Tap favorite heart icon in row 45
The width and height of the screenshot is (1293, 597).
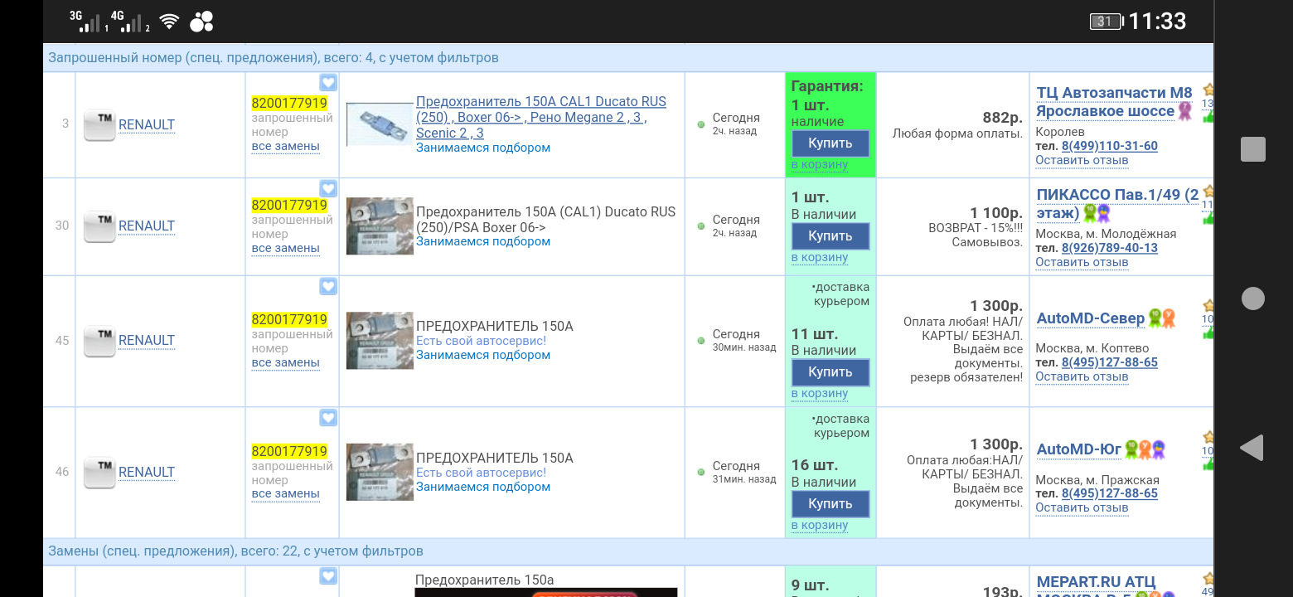pos(328,286)
